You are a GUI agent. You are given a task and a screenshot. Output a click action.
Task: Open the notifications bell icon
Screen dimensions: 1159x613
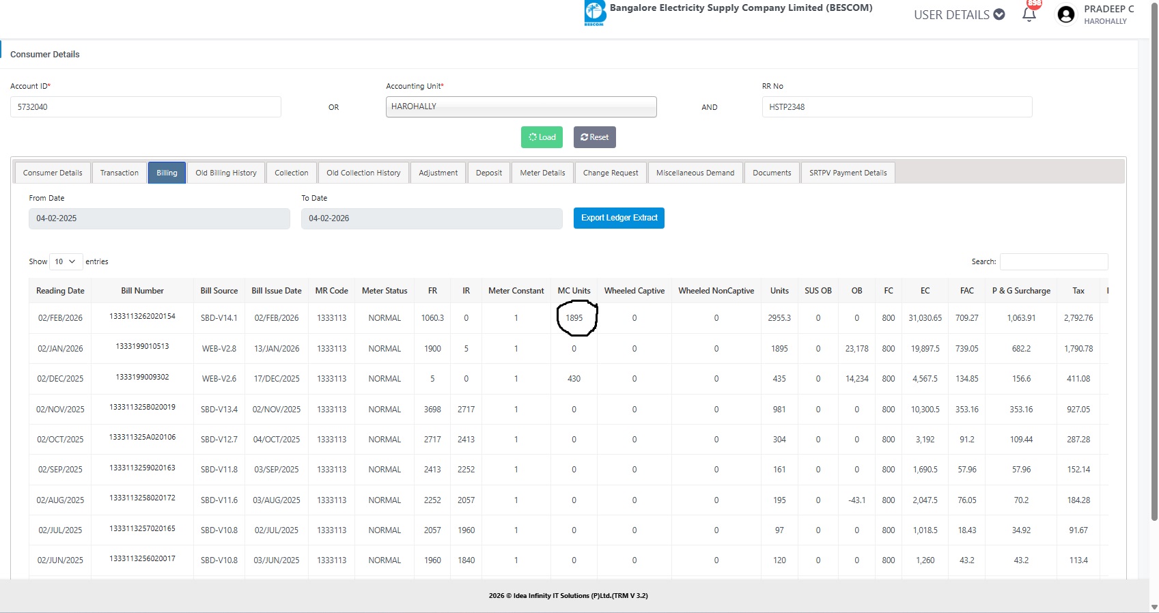coord(1029,14)
